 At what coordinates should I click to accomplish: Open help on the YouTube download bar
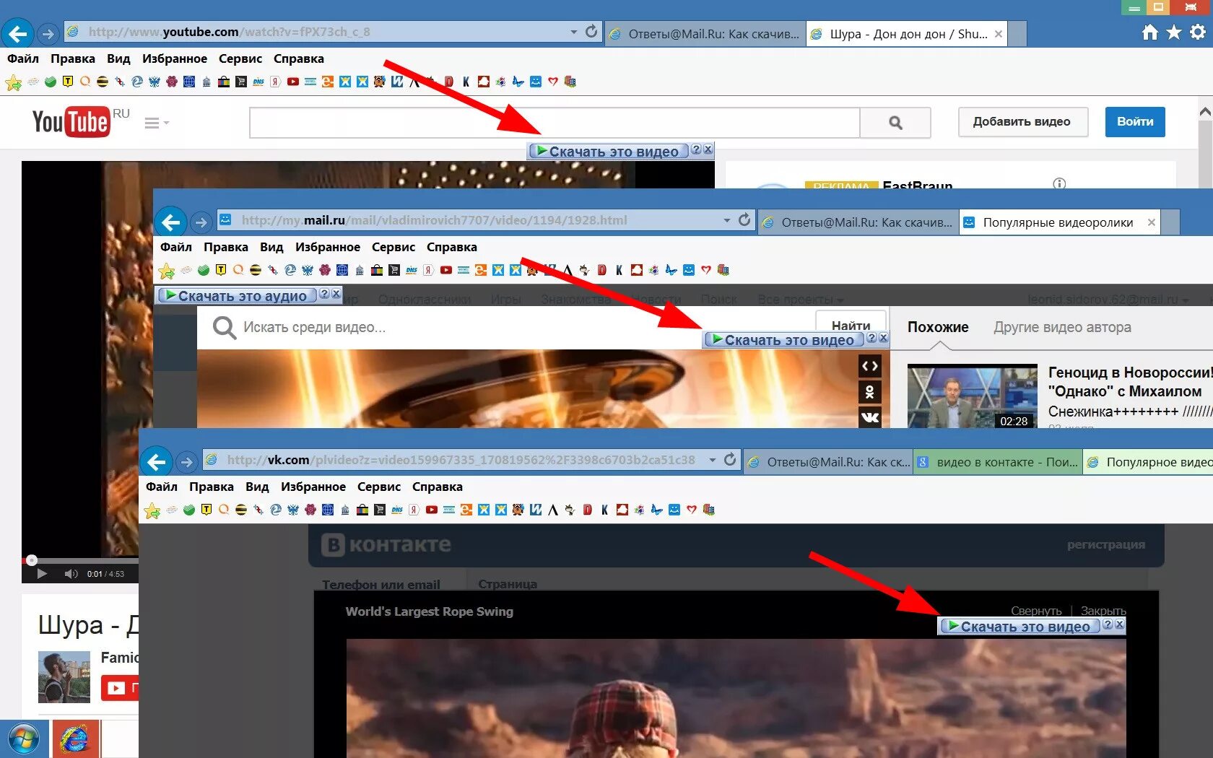pyautogui.click(x=696, y=149)
